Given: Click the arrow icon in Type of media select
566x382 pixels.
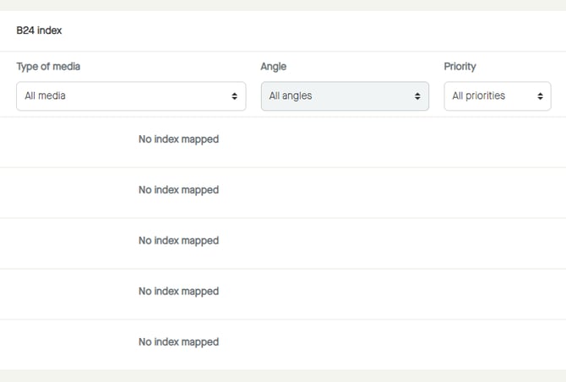Looking at the screenshot, I should [x=234, y=96].
